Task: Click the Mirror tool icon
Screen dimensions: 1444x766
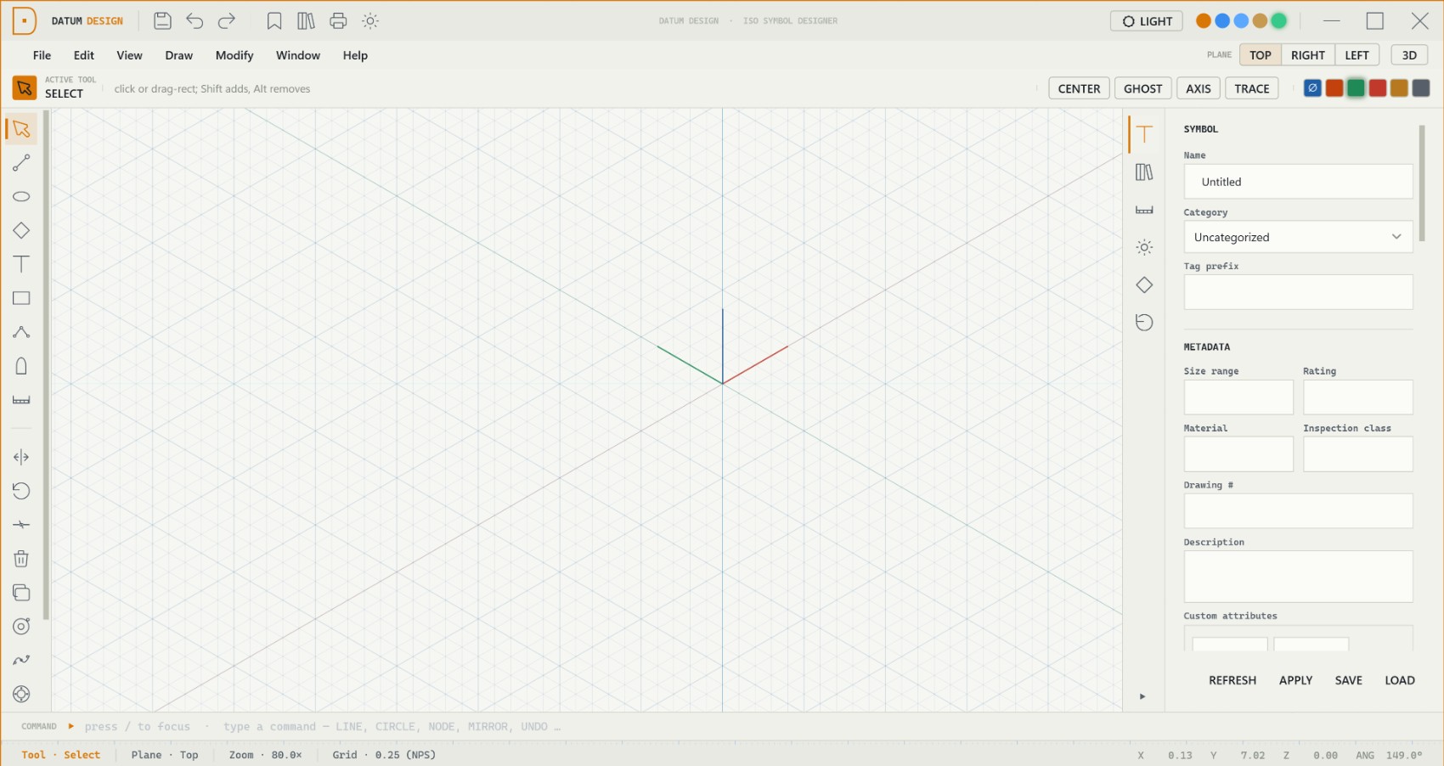Action: (x=21, y=457)
